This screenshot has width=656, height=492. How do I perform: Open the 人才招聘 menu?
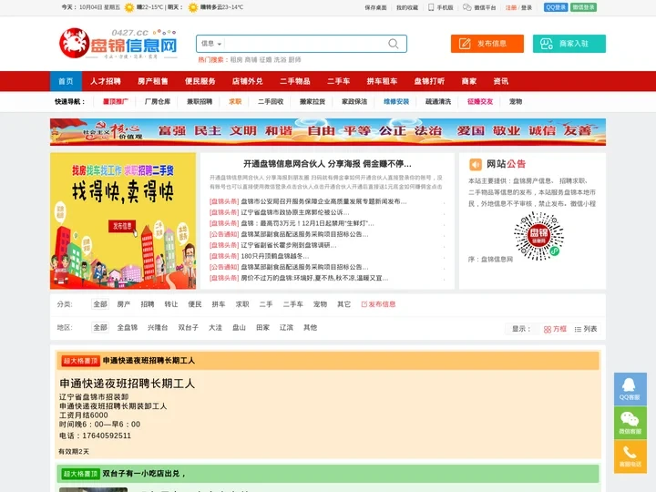click(x=106, y=81)
